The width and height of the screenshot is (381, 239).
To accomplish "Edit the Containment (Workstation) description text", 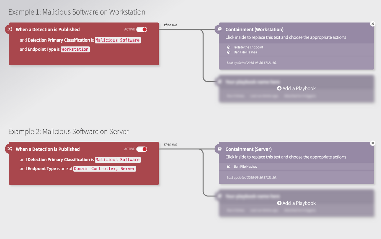I will pyautogui.click(x=285, y=37).
